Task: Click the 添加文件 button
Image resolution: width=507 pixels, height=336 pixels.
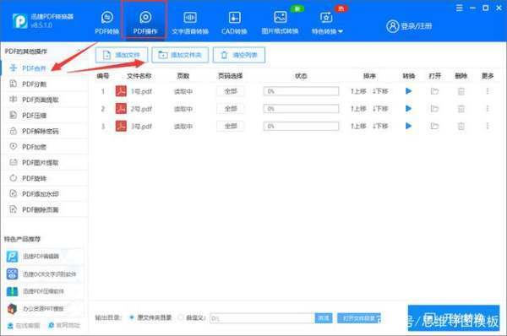Action: click(x=121, y=55)
